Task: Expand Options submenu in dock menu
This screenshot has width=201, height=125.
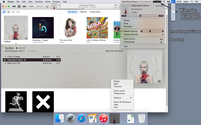Action: 122,98
